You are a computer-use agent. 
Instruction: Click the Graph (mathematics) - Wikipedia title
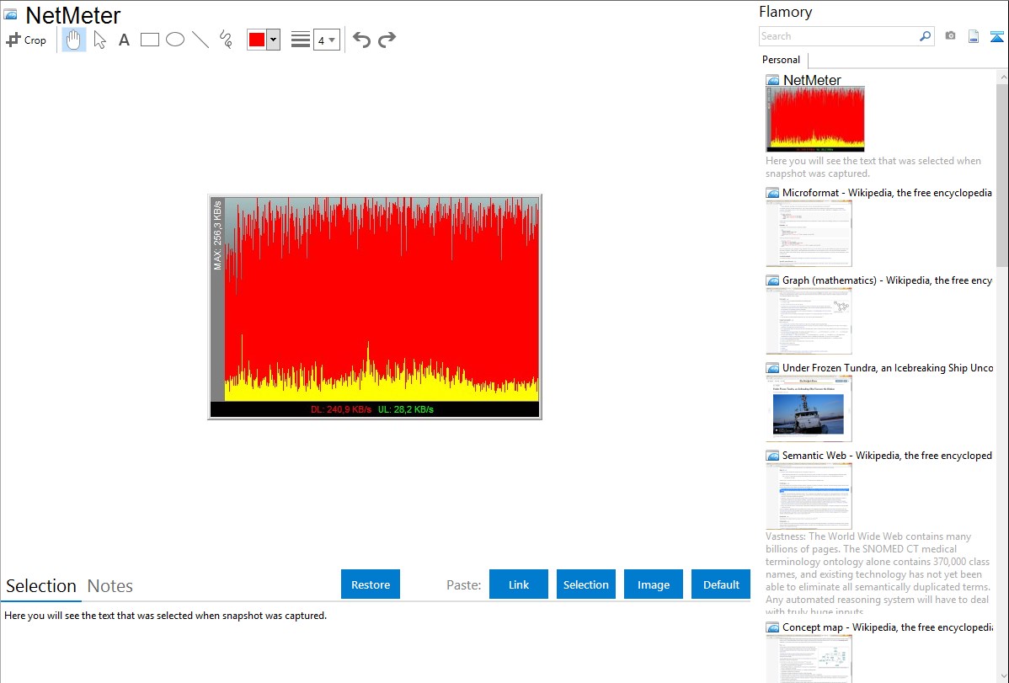pos(887,280)
